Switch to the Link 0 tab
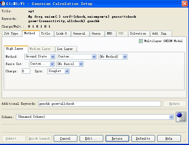This screenshot has width=189, height=145. 63,34
